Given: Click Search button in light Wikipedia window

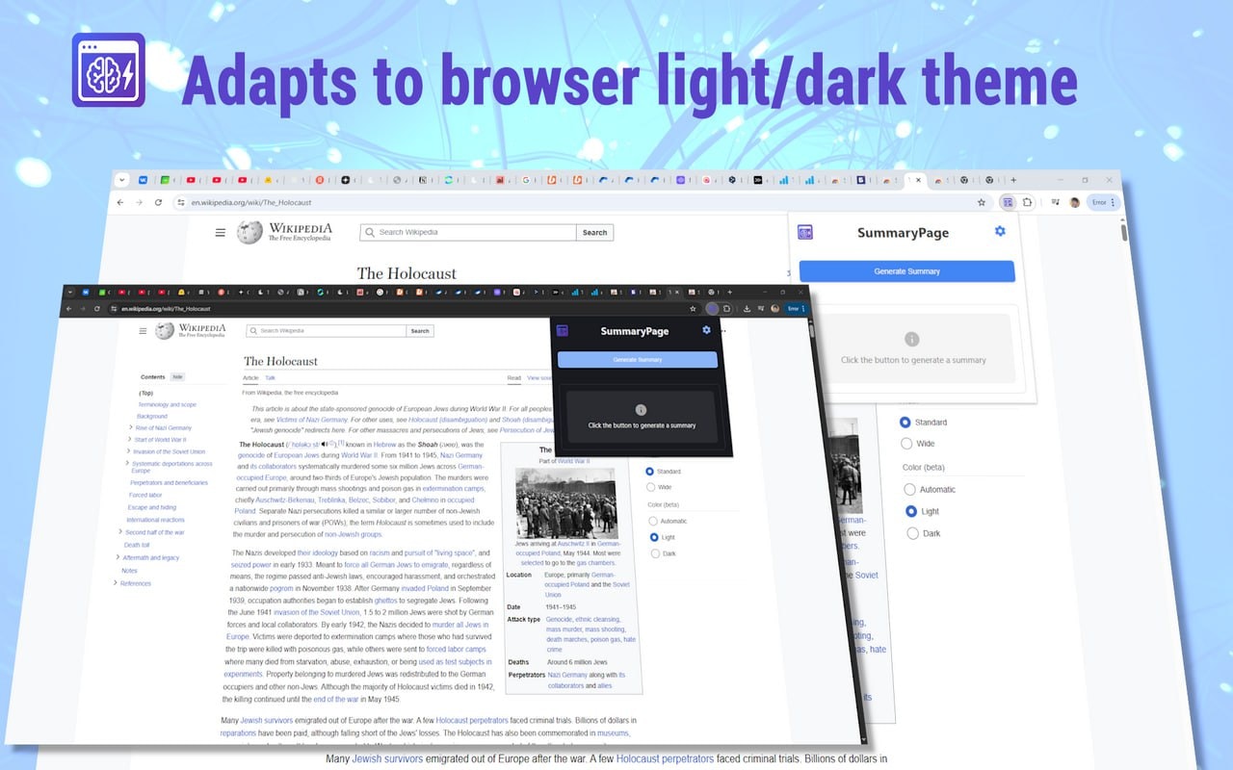Looking at the screenshot, I should tap(595, 232).
